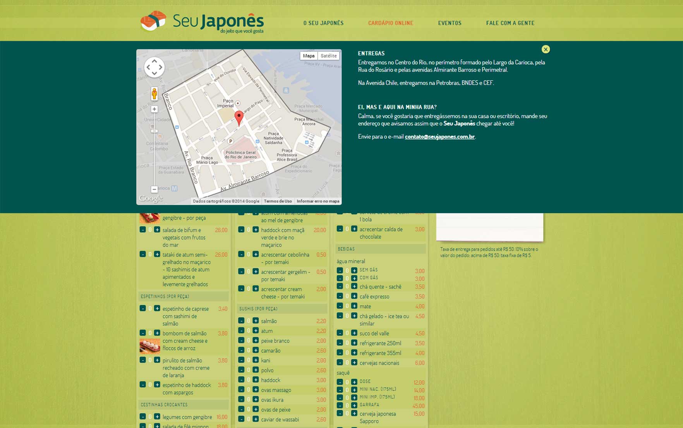Viewport: 683px width, 428px height.
Task: Add one salada de bifum e vegetais
Action: click(157, 230)
